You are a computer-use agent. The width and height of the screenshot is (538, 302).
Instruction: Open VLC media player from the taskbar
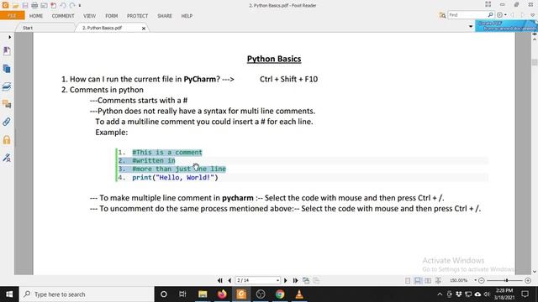click(x=299, y=294)
